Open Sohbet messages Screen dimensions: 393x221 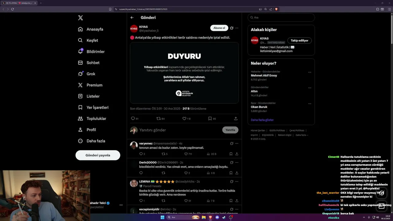tap(89, 63)
